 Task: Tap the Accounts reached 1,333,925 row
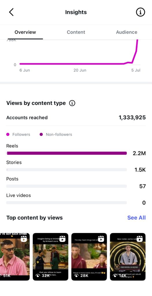click(x=76, y=118)
